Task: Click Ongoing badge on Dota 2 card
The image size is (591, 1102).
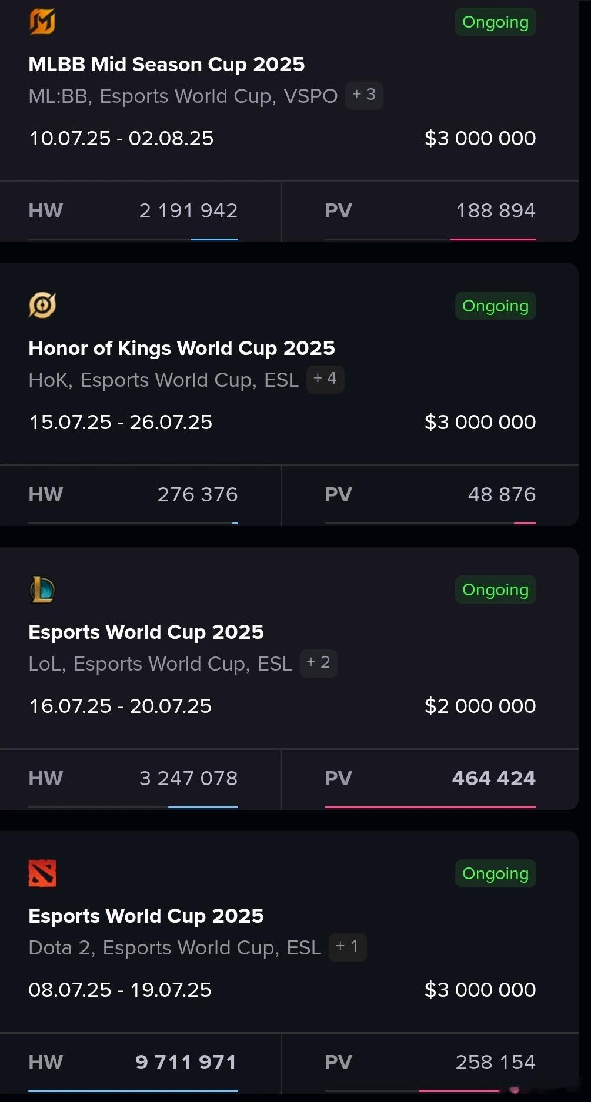Action: point(495,873)
